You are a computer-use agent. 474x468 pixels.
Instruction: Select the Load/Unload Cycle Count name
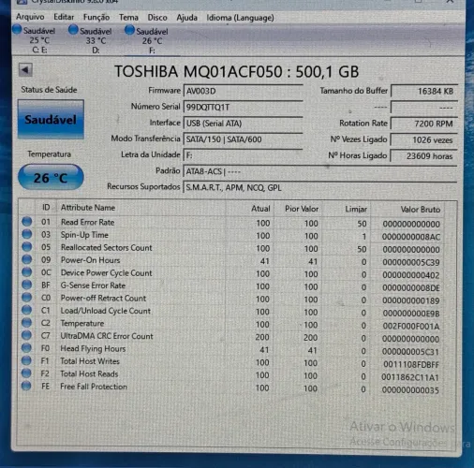tap(106, 311)
